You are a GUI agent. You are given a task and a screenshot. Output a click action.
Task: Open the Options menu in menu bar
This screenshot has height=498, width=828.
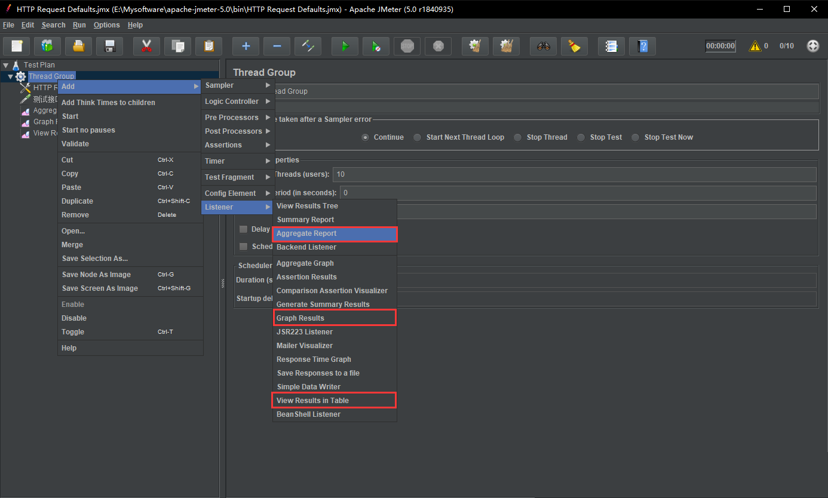pos(106,25)
